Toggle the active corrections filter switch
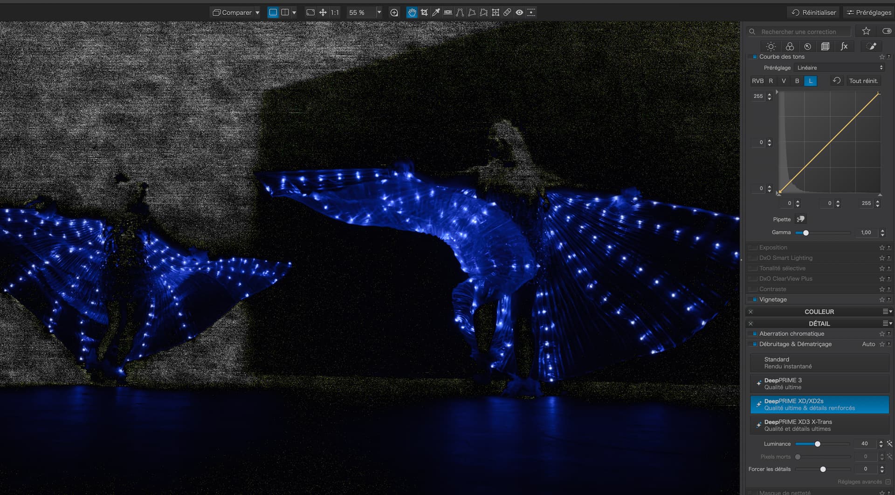The image size is (895, 495). [x=887, y=31]
